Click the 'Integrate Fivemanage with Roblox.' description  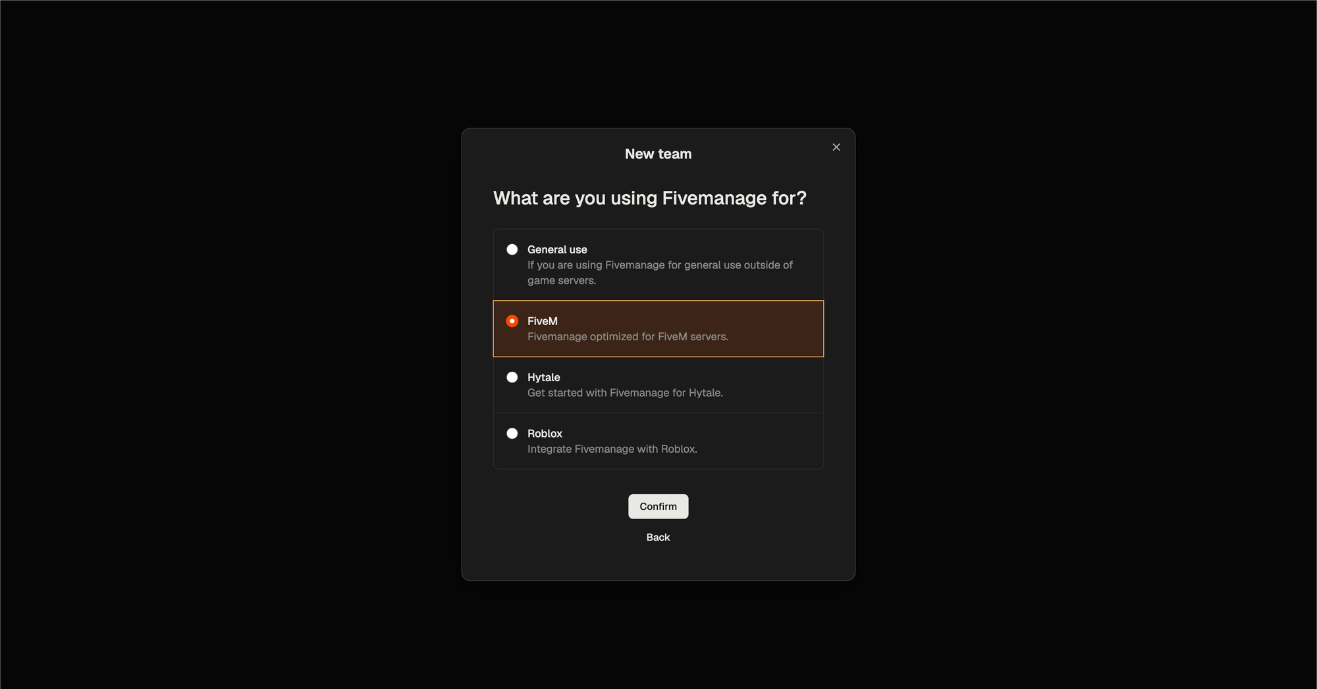point(612,449)
